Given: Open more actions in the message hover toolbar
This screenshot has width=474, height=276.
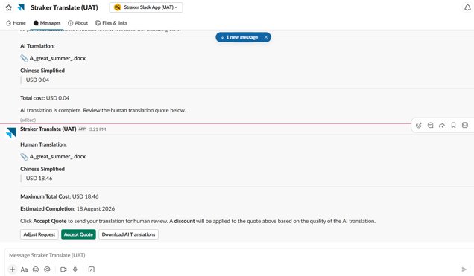Looking at the screenshot, I should [465, 125].
